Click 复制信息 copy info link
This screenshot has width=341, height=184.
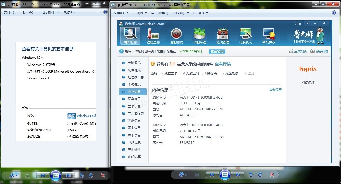(x=275, y=90)
